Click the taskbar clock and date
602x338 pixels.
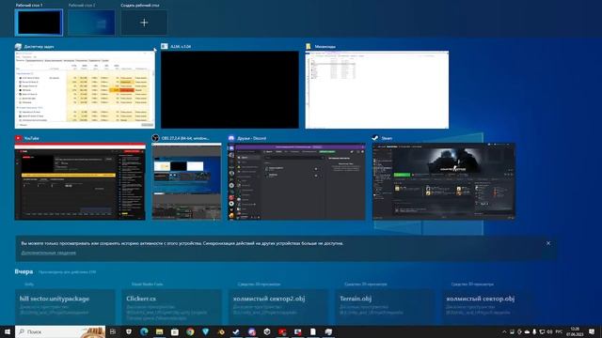pos(575,331)
